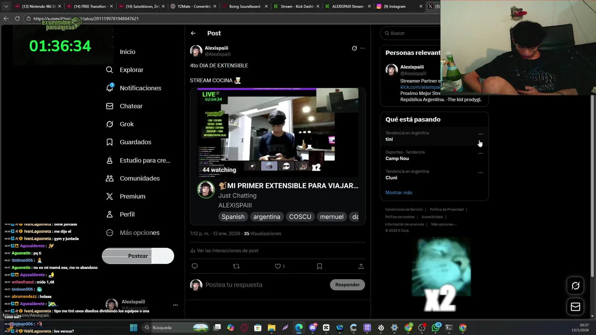Open File Explorer from taskbar

[x=271, y=328]
